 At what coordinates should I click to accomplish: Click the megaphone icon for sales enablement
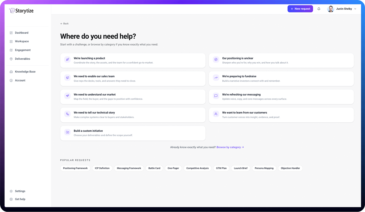(68, 78)
